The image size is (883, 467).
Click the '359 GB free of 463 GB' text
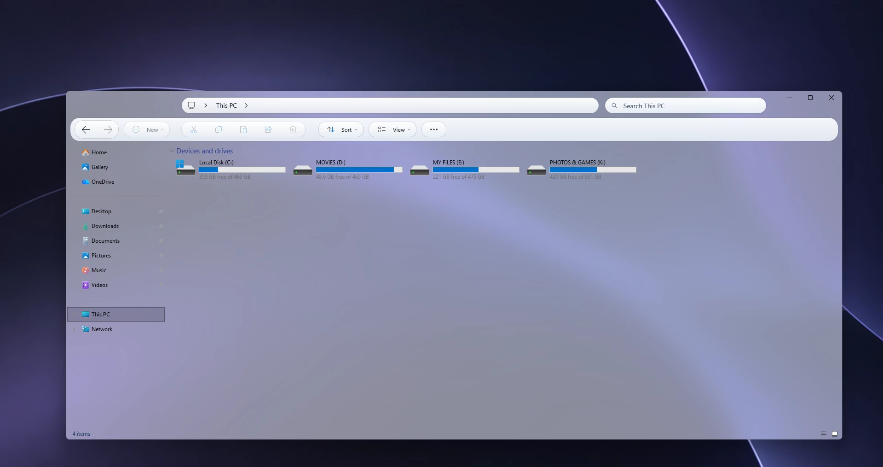tap(225, 177)
